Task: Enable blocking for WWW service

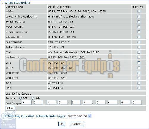Action: coord(139,11)
